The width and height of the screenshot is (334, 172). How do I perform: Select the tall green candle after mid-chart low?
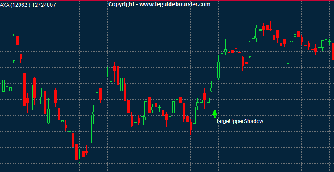click(x=194, y=115)
